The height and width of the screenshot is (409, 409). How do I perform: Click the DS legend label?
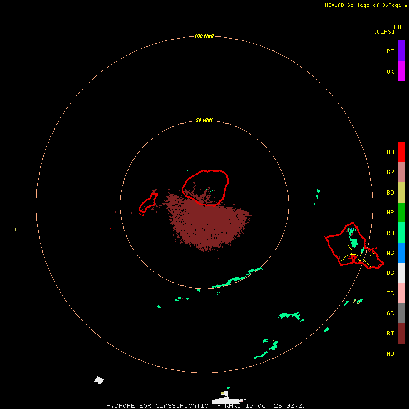coord(390,273)
